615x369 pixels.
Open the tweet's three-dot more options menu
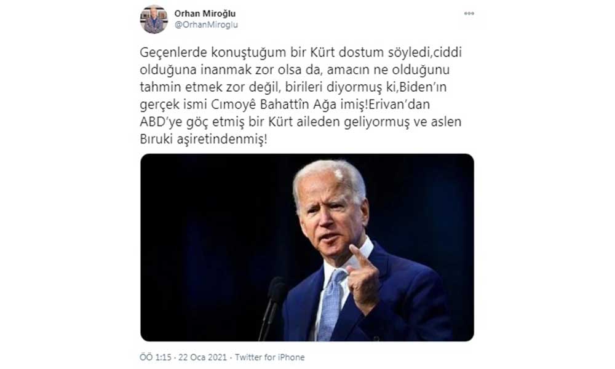point(469,14)
